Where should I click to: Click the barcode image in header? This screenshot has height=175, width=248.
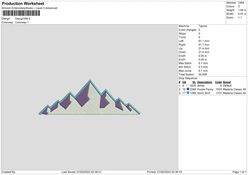tap(21, 13)
